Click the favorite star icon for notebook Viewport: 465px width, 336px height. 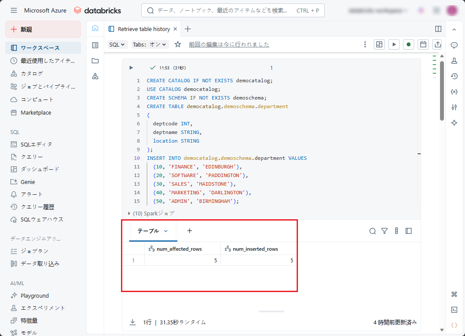[x=178, y=44]
